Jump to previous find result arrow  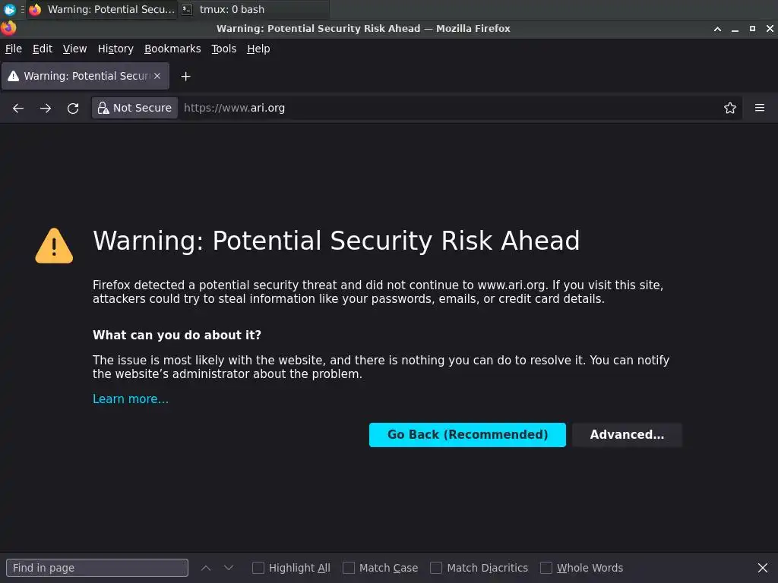click(x=205, y=568)
